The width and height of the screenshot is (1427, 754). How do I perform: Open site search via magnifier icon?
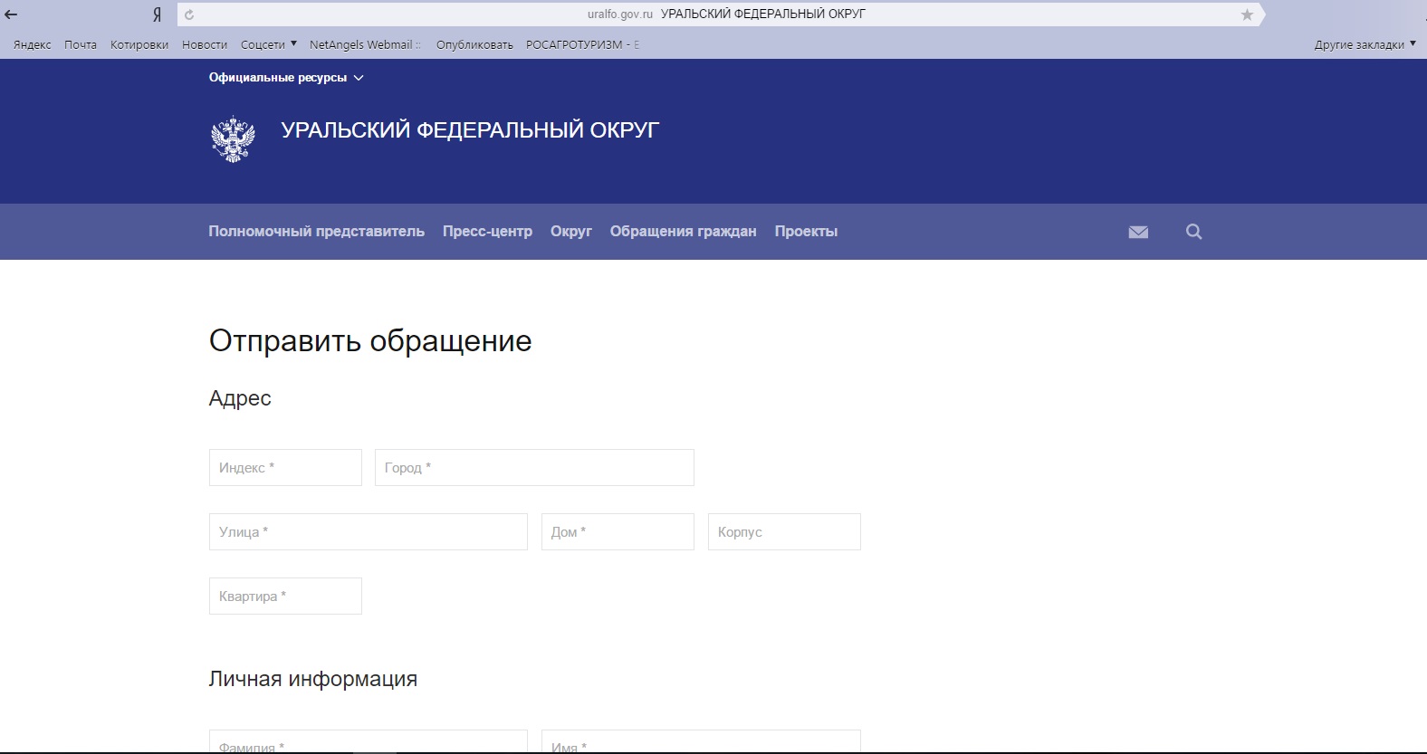(x=1193, y=232)
